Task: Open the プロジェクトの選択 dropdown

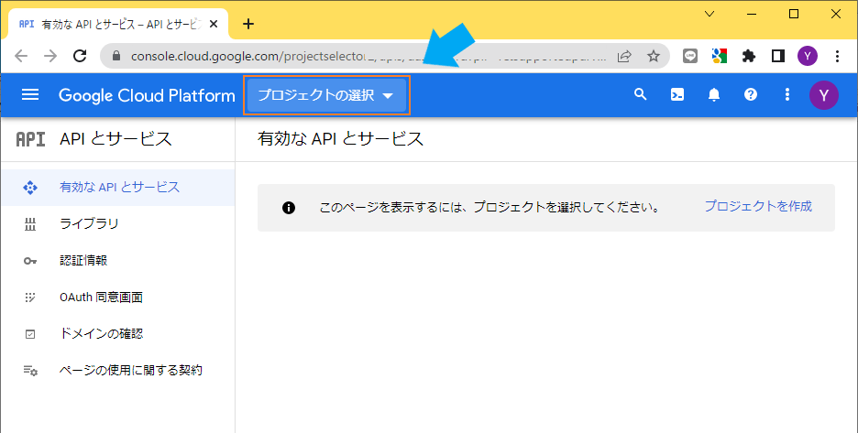Action: [x=326, y=95]
